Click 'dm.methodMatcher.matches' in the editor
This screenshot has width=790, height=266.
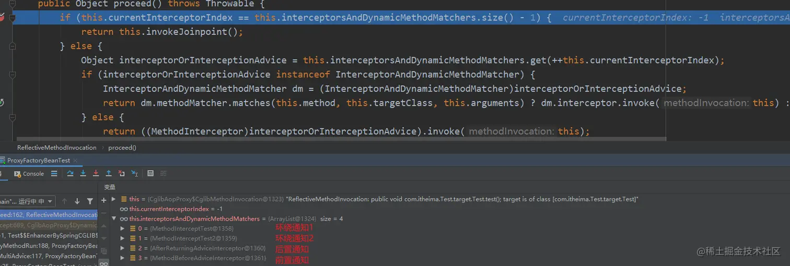click(206, 103)
